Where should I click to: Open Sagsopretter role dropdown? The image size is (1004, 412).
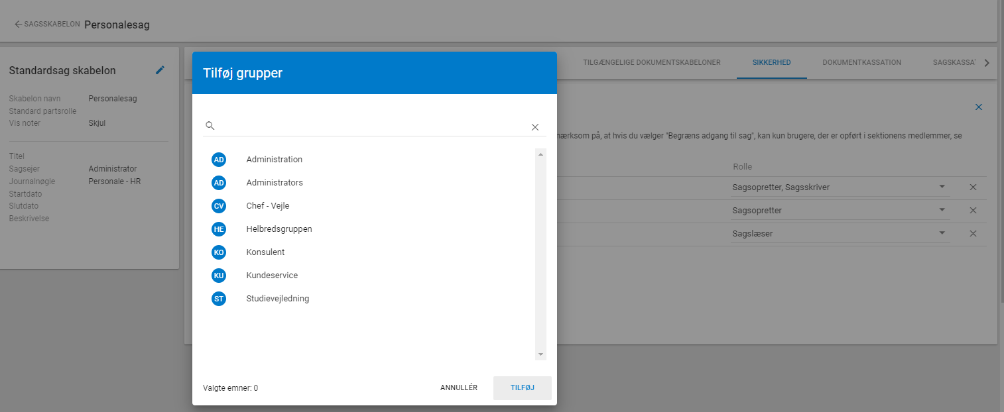coord(840,211)
